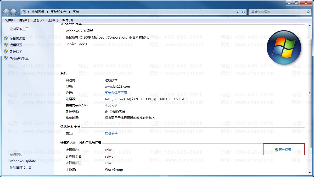Click the 远航技术 manufacturer value
314x177 pixels.
(111, 80)
